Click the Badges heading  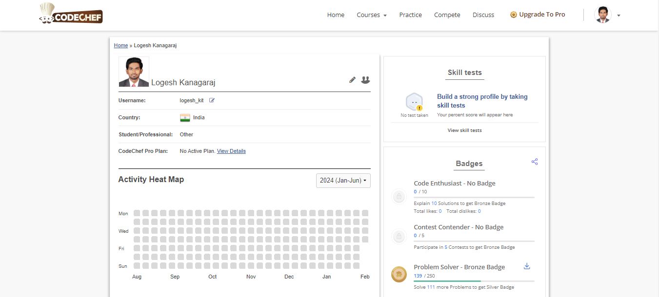(469, 164)
